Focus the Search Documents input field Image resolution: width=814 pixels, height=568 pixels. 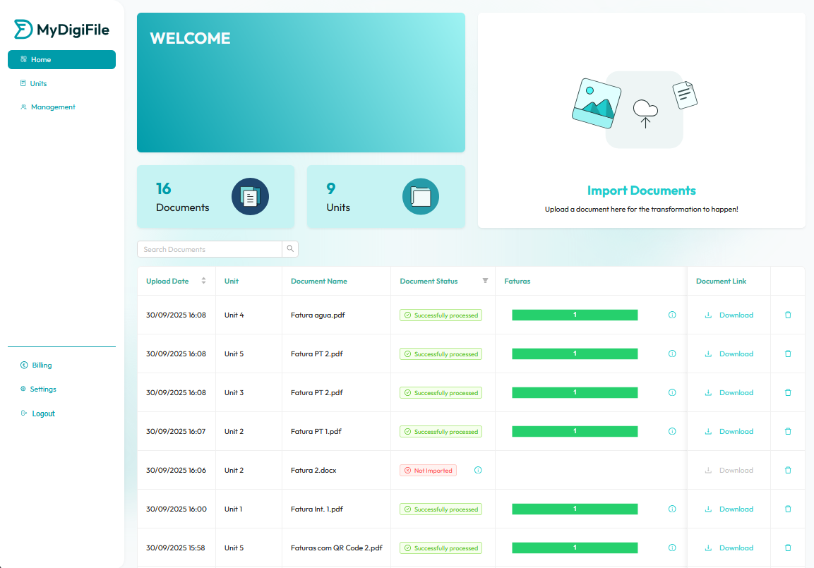coord(210,249)
